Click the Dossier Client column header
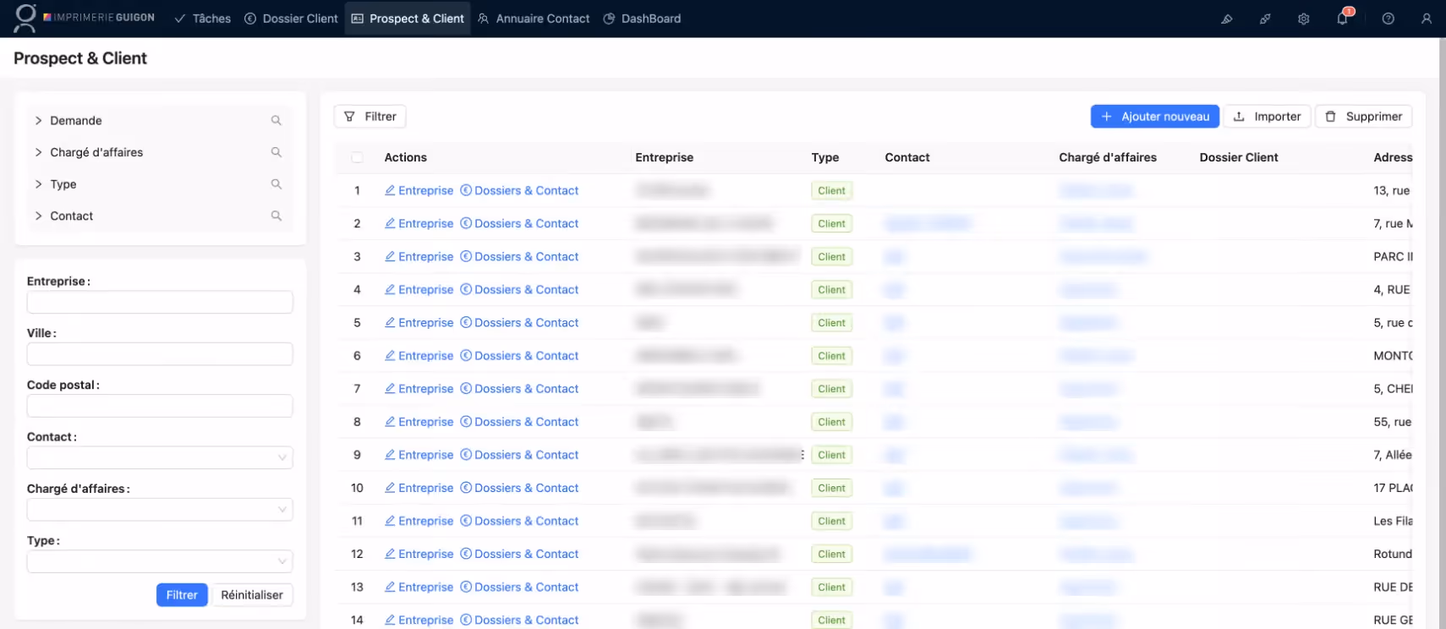 1239,157
